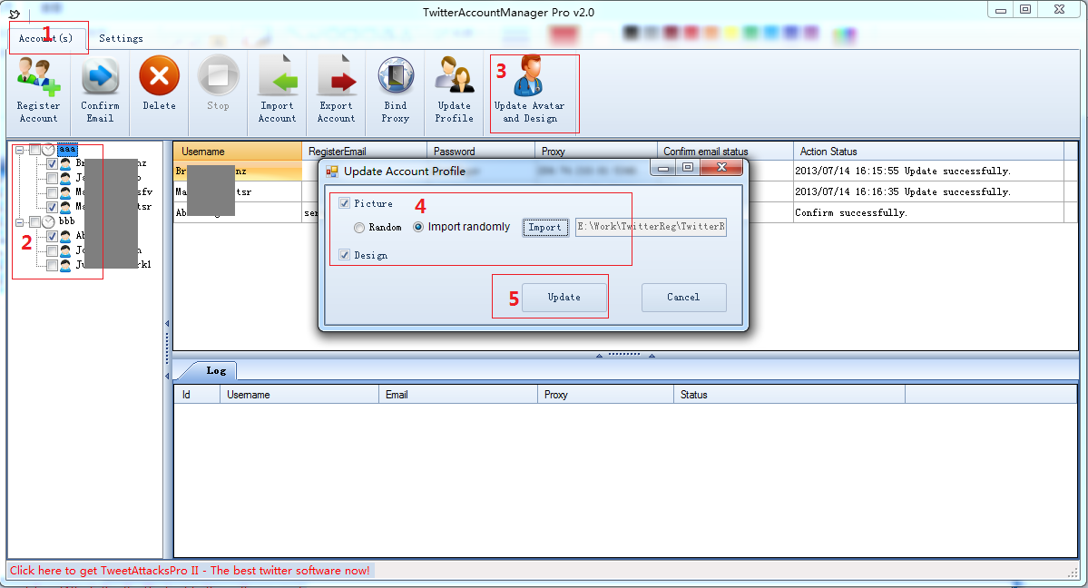Viewport: 1088px width, 588px height.
Task: Sort by the Confirm email status column
Action: [x=725, y=152]
